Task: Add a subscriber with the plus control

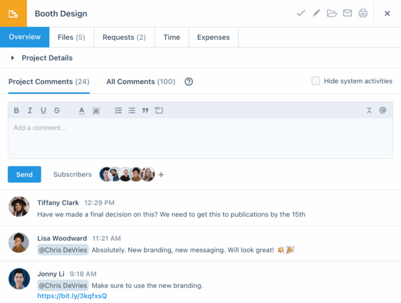Action: [161, 175]
